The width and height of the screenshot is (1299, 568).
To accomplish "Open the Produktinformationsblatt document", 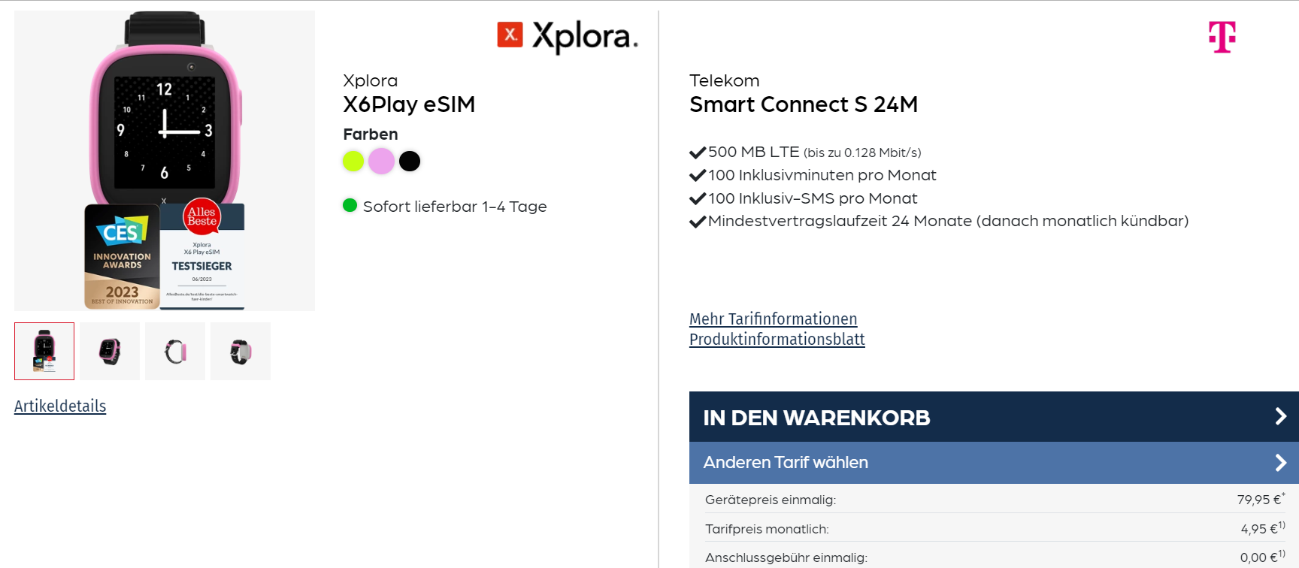I will click(x=777, y=339).
